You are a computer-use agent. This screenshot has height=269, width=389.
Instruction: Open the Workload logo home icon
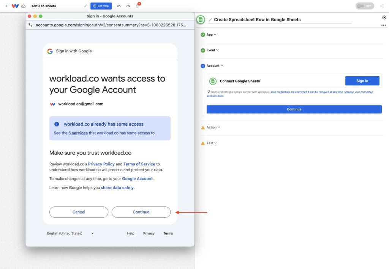pos(15,6)
